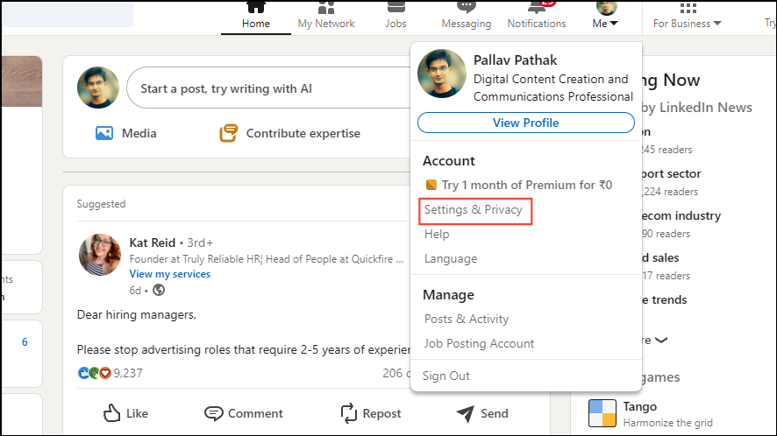Click Kat Reid's profile picture
The height and width of the screenshot is (436, 777).
[100, 255]
